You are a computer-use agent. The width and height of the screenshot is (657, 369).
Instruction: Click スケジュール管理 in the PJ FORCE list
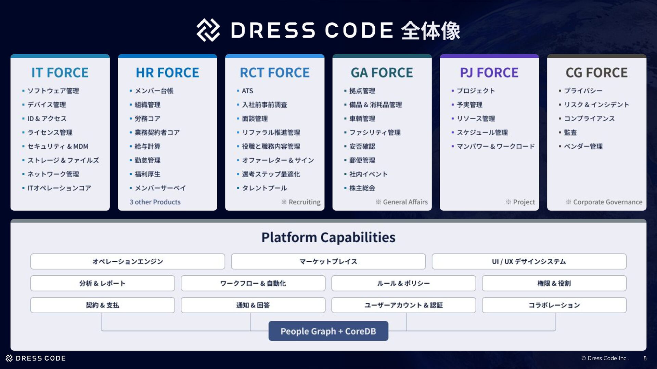482,133
